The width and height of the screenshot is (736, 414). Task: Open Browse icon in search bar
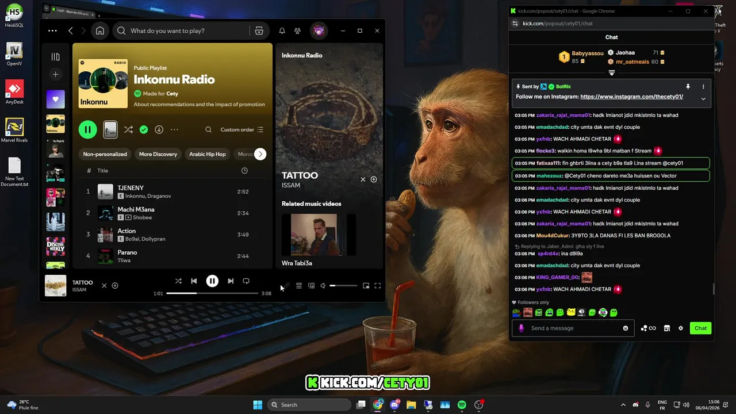tap(259, 30)
